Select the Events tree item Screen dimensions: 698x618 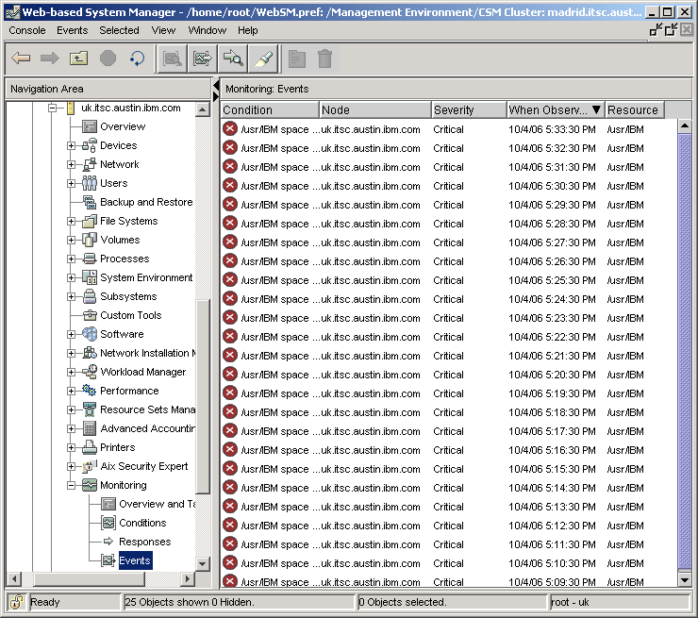point(135,560)
